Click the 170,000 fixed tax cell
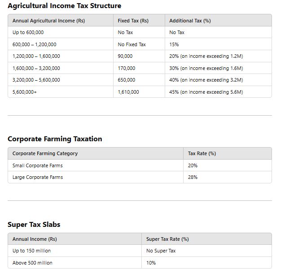Screen dimensions: 285x278 127,68
